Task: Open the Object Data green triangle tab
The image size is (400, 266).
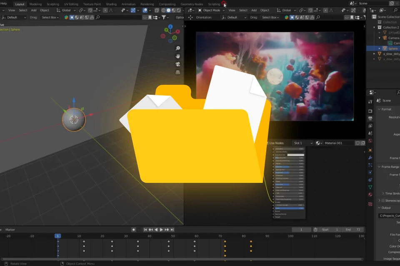Action: (370, 187)
